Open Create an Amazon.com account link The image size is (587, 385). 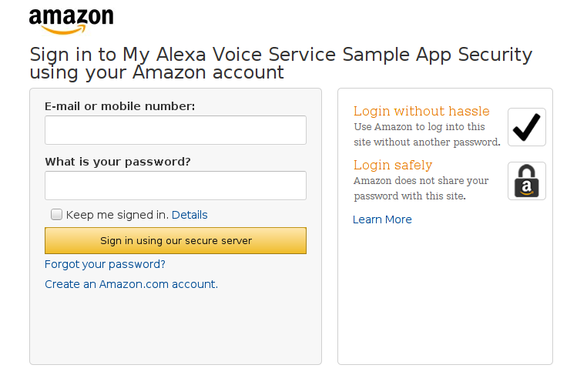point(131,284)
